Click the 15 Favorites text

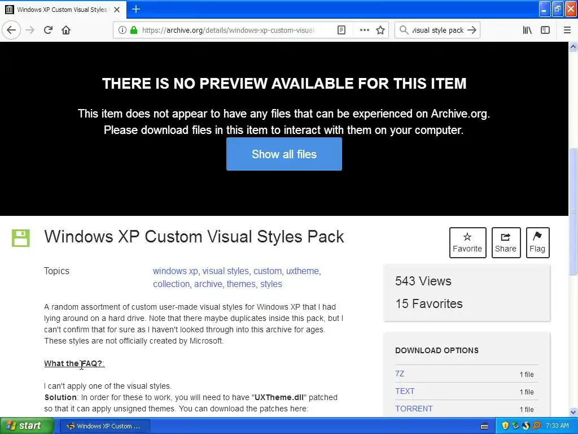[x=429, y=303]
